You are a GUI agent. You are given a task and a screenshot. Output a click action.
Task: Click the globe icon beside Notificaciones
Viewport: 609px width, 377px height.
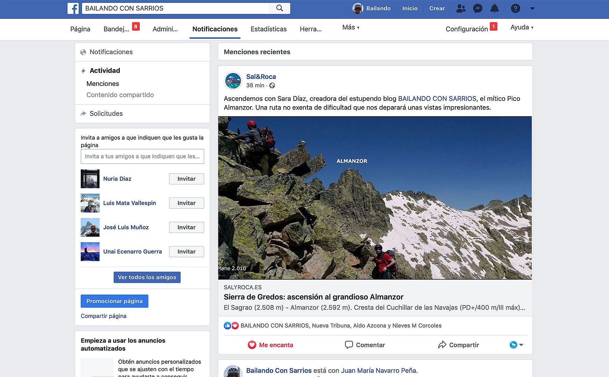coord(83,52)
